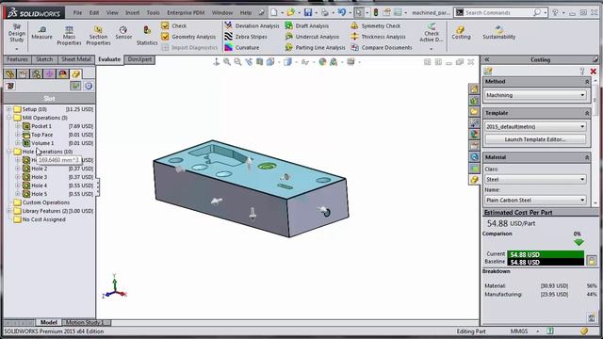Open the Statistics tool
Screen dimensions: 603x339
[147, 36]
